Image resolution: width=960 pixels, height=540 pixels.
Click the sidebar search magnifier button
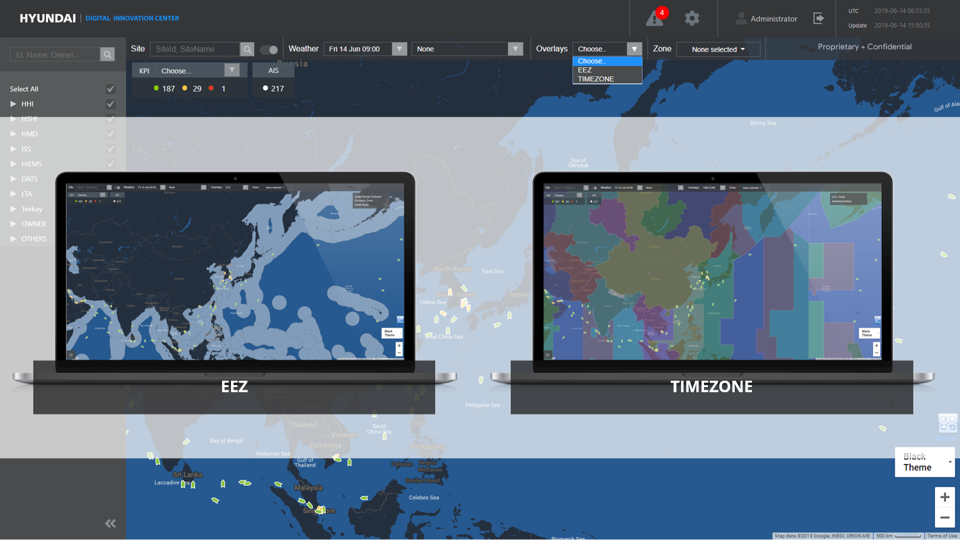click(108, 54)
